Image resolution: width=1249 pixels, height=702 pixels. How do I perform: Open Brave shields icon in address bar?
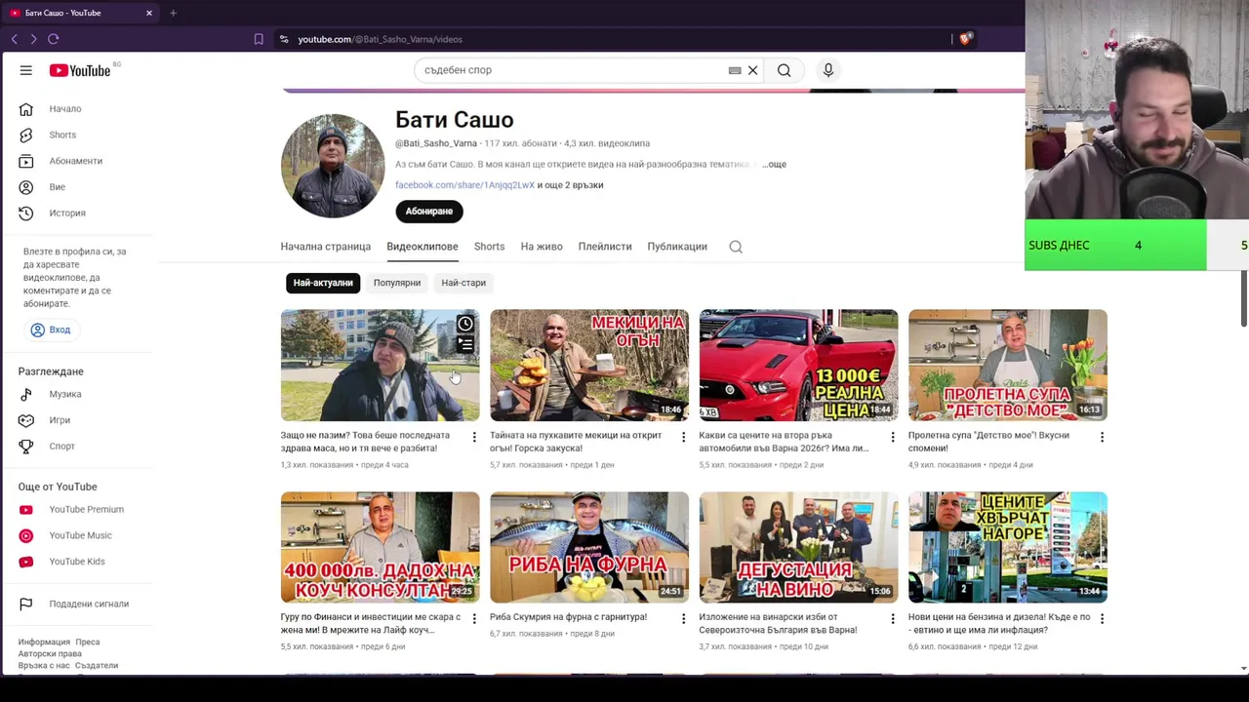966,39
